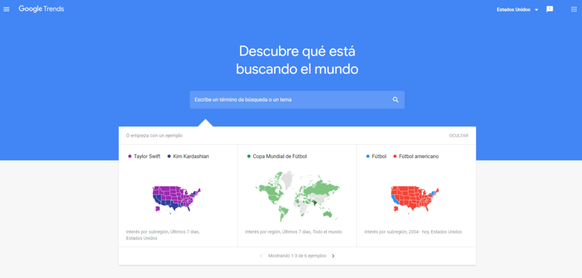Click the send feedback icon
The height and width of the screenshot is (278, 582).
(550, 9)
